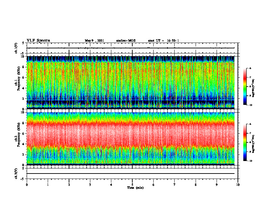Click the ch.3 voltage waveform trace

tap(131, 174)
